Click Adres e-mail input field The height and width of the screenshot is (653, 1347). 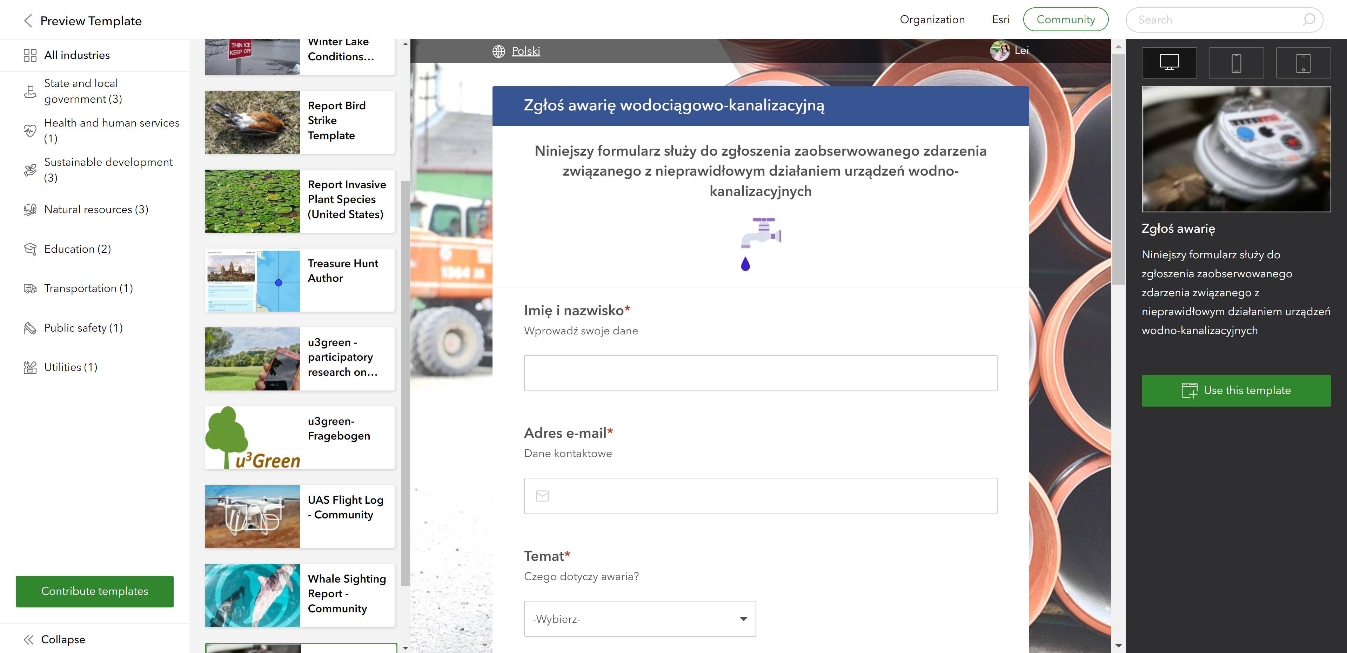[x=760, y=496]
